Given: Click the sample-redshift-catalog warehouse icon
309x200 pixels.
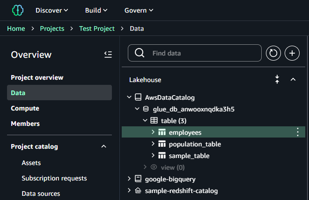Looking at the screenshot, I should [138, 190].
